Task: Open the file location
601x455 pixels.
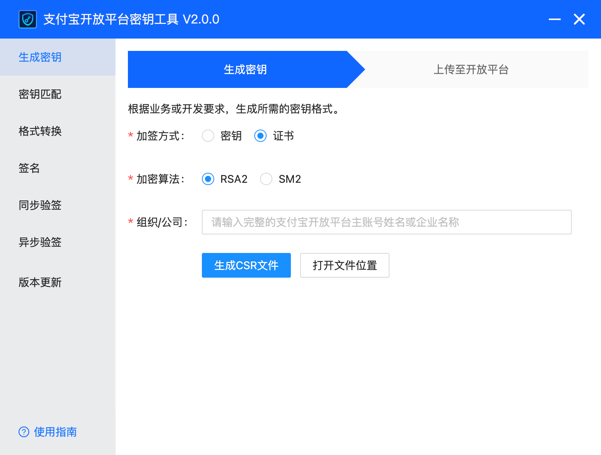Action: click(x=344, y=265)
